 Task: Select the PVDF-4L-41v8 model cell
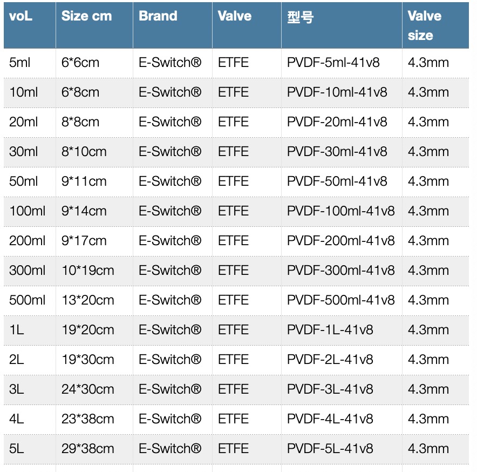(330, 419)
